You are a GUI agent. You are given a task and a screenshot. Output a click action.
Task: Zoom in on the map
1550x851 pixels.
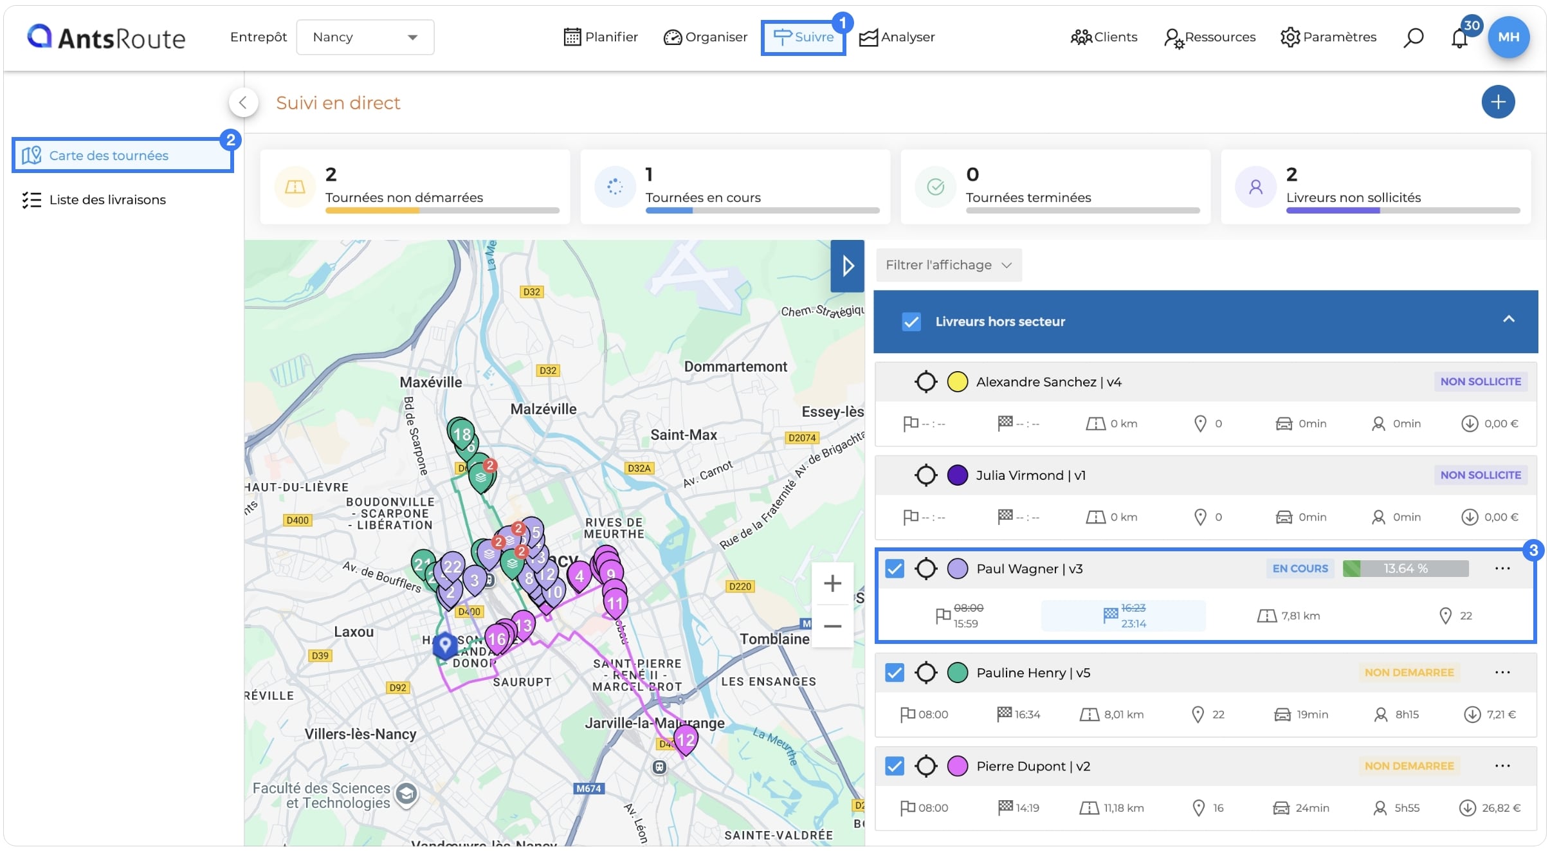(x=832, y=583)
